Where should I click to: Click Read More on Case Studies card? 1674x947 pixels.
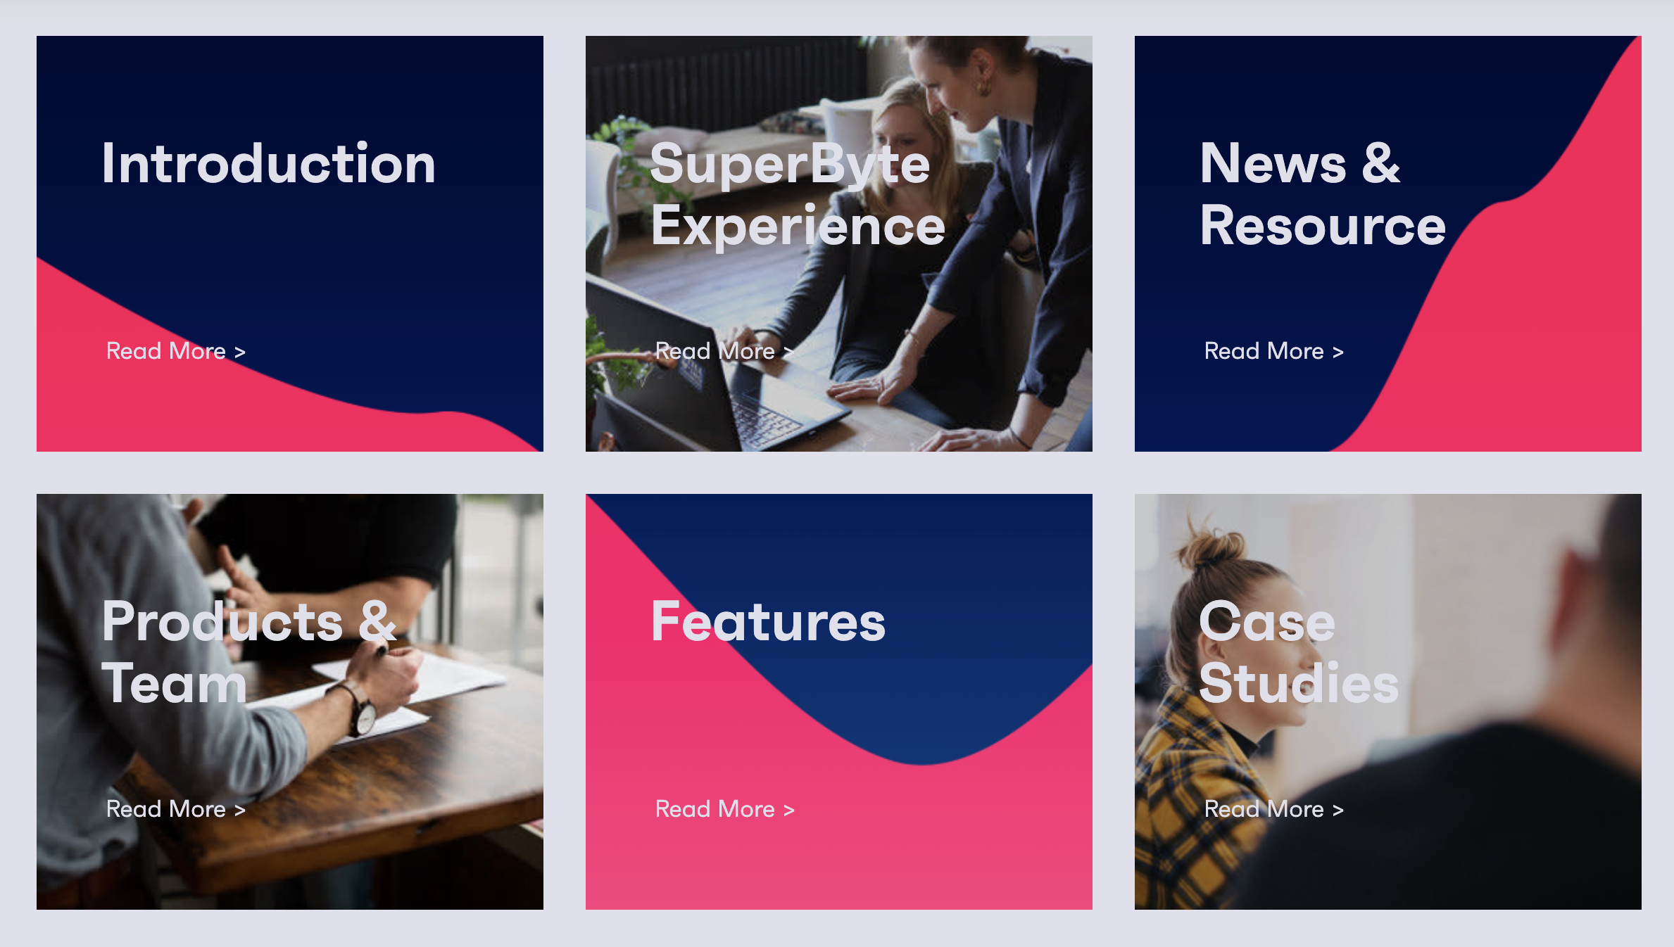point(1273,809)
